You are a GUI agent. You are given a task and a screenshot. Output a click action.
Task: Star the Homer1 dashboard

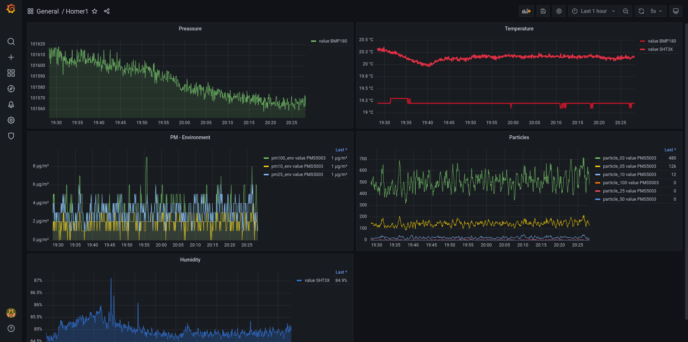95,11
